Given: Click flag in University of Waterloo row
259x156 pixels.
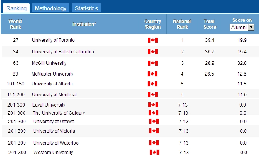Looking at the screenshot, I should [x=154, y=143].
